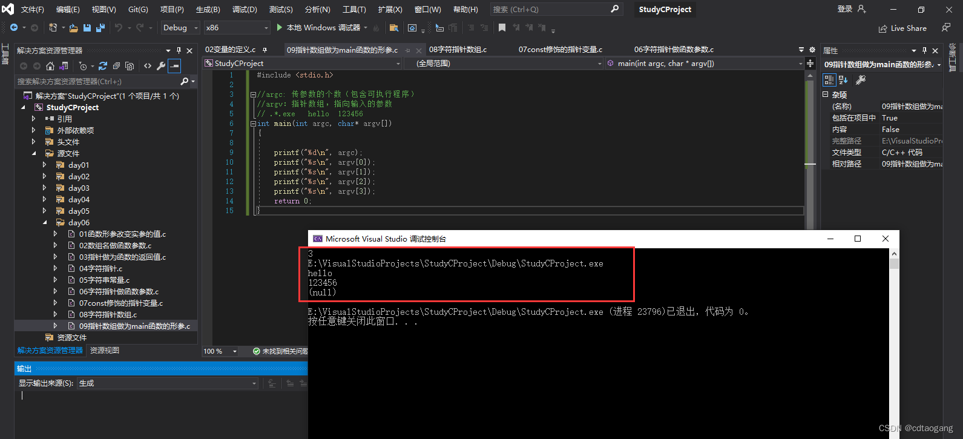Image resolution: width=963 pixels, height=439 pixels.
Task: Click the Live Share button
Action: pos(902,28)
